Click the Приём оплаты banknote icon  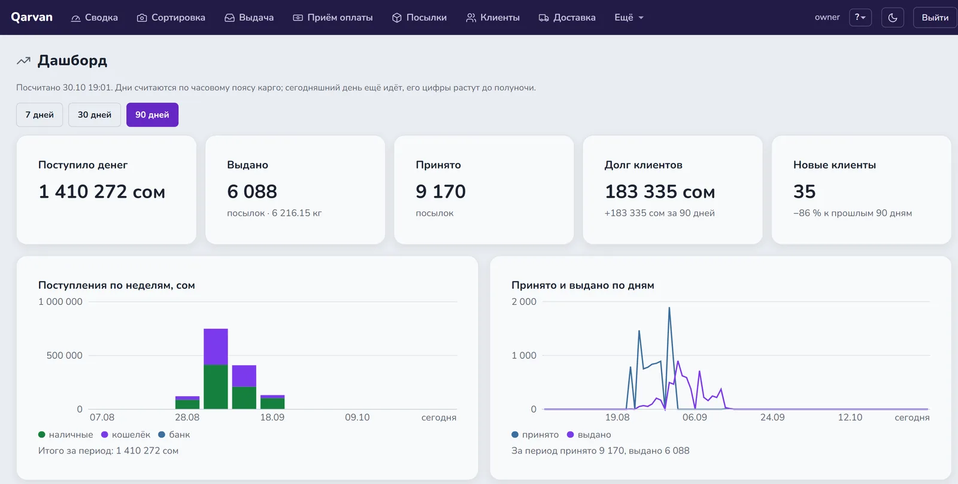click(298, 18)
